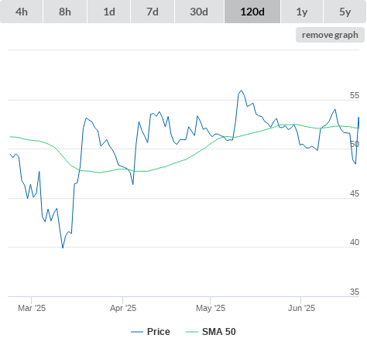Click the remove graph button
The height and width of the screenshot is (352, 367).
coord(330,35)
